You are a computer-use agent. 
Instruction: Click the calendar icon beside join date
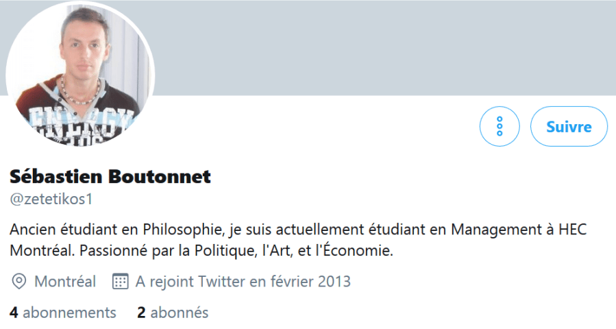[120, 281]
